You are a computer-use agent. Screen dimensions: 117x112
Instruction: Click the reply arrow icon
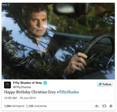pyautogui.click(x=97, y=106)
